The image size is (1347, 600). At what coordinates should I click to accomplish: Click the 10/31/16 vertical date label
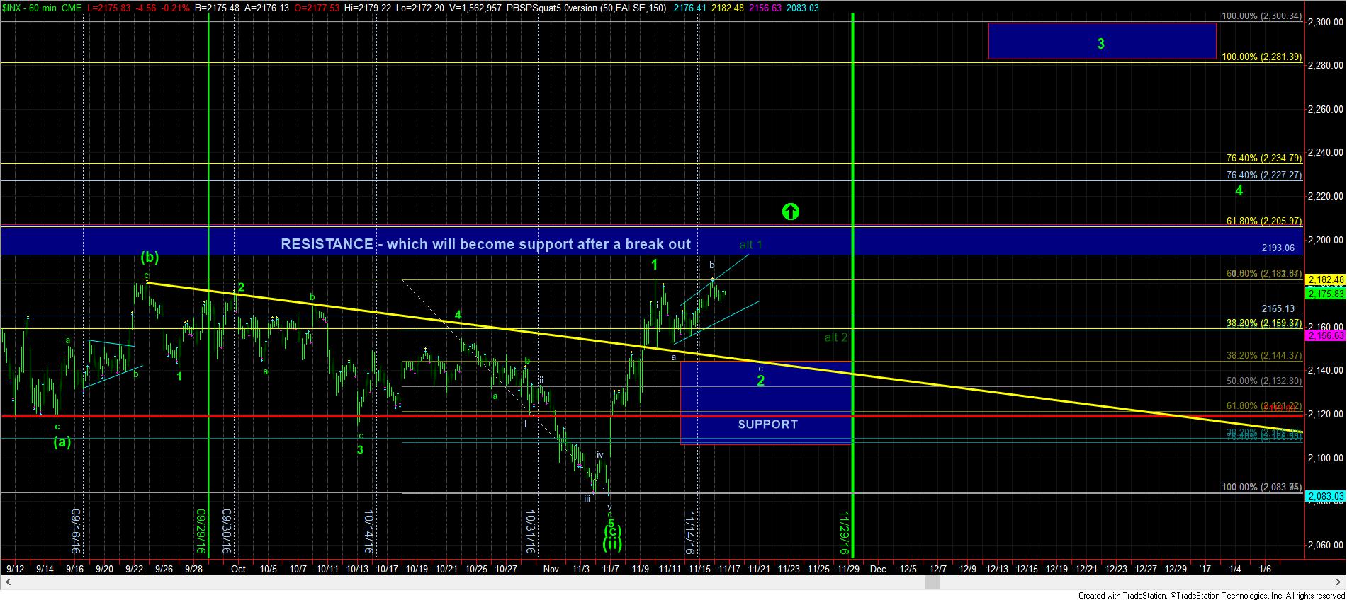pyautogui.click(x=531, y=533)
